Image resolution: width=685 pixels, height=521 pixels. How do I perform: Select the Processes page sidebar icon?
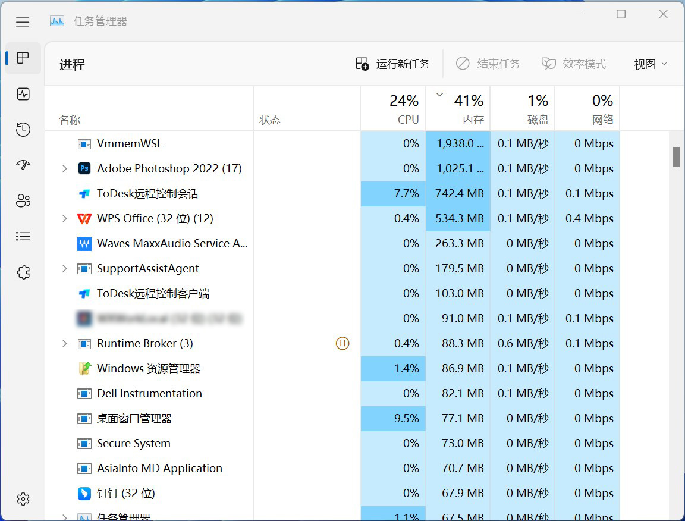pyautogui.click(x=23, y=58)
